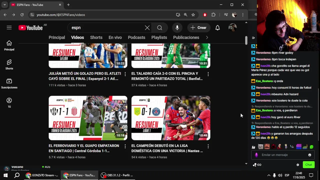Open the taskbar volume speaker icon
The height and width of the screenshot is (180, 320).
(x=280, y=175)
